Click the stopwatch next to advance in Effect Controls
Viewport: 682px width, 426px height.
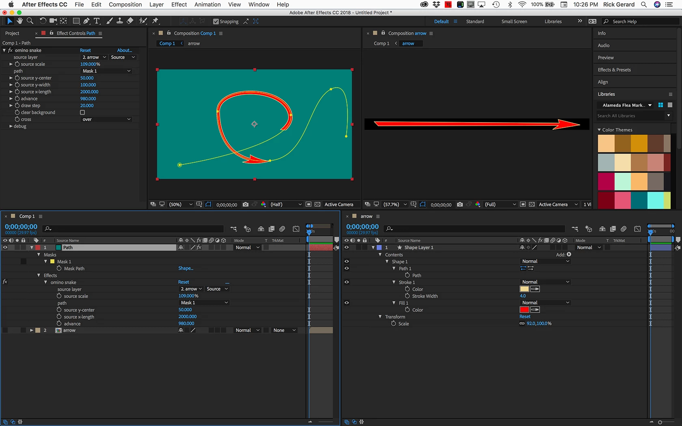[x=17, y=99]
